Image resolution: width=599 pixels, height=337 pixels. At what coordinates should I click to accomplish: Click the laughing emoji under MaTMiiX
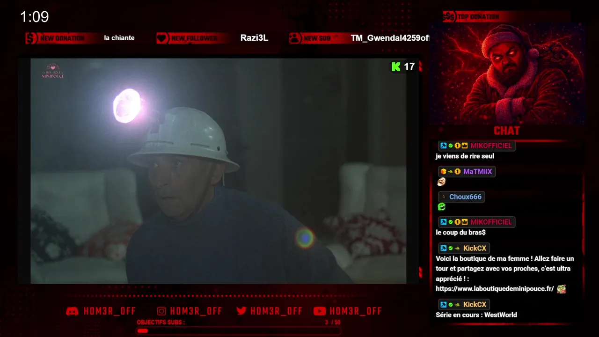pyautogui.click(x=440, y=182)
